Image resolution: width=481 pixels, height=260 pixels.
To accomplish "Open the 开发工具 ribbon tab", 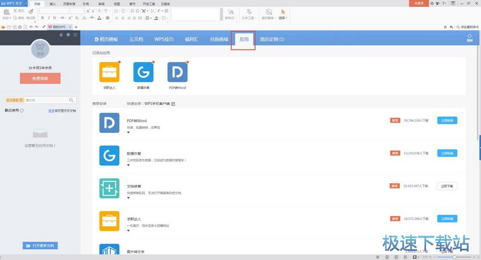I will pos(149,4).
